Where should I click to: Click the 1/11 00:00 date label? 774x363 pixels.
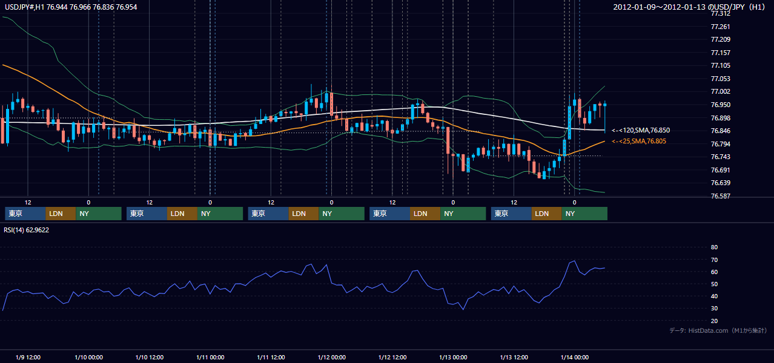(x=210, y=357)
